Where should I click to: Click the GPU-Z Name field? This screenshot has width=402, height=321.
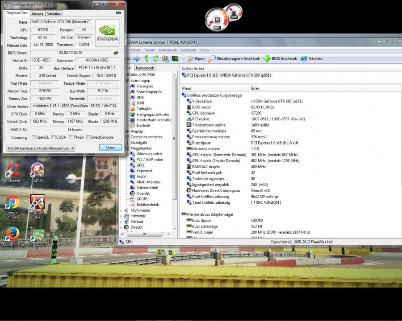pos(62,22)
